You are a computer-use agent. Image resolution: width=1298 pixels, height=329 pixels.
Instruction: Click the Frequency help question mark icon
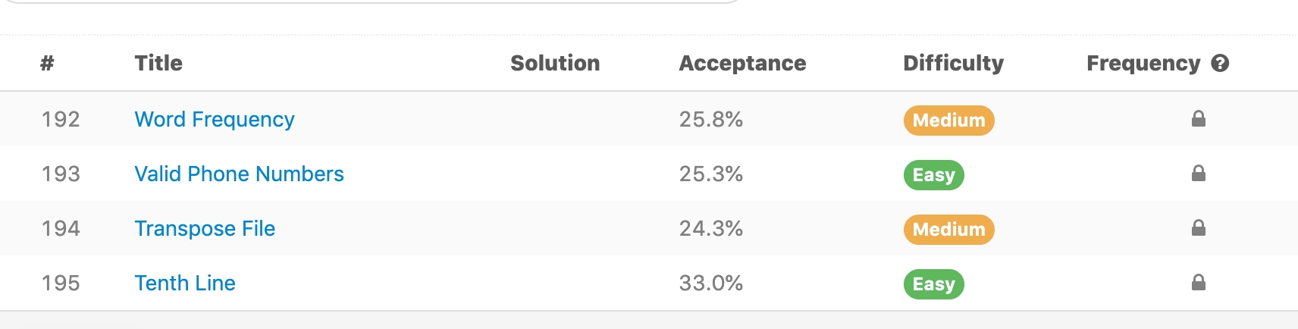[x=1220, y=64]
